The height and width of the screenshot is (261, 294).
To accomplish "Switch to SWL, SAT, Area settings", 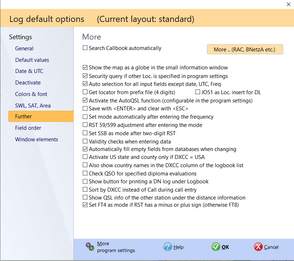I will pyautogui.click(x=33, y=106).
